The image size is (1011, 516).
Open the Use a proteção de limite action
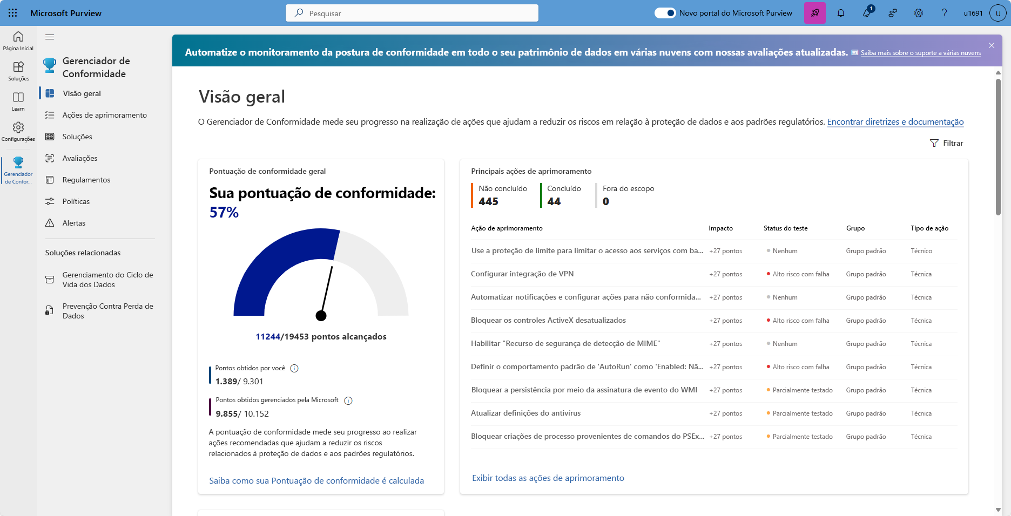point(587,251)
